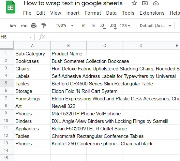Format as percent with % icon
The image size is (180, 161).
click(93, 25)
